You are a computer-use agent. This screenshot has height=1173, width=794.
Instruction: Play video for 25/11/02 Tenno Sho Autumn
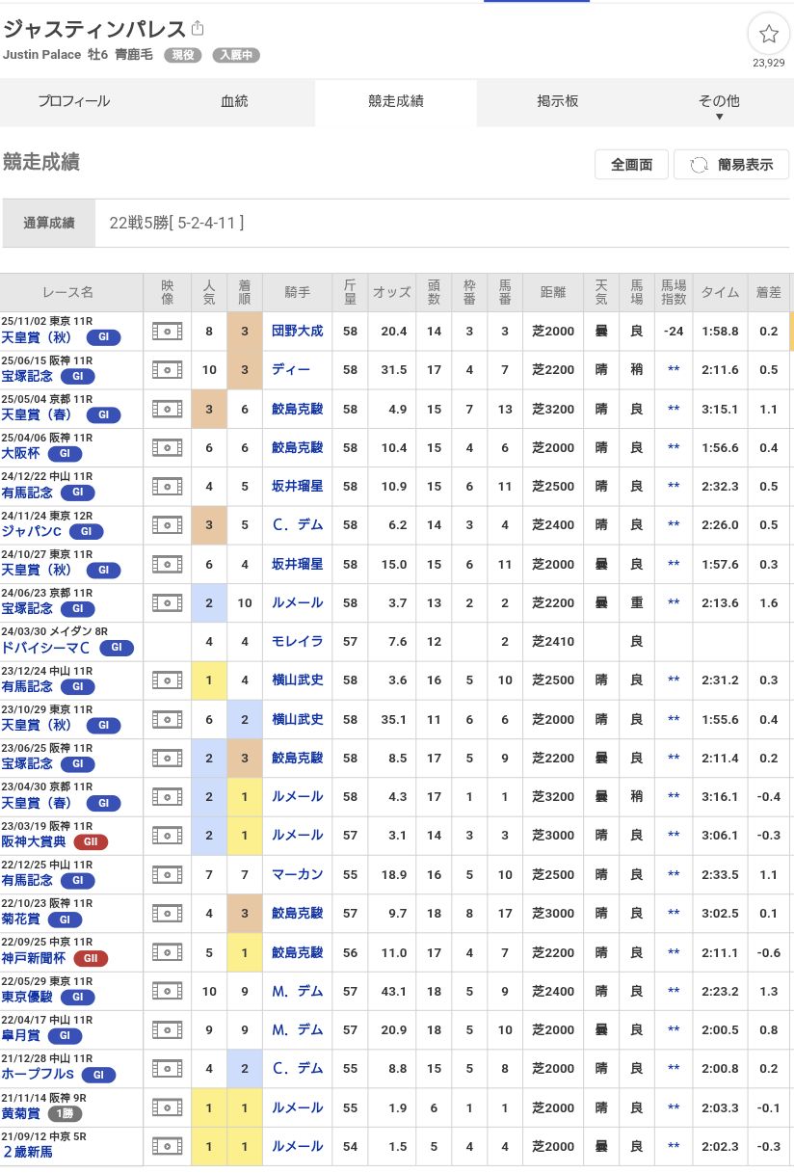pyautogui.click(x=168, y=332)
